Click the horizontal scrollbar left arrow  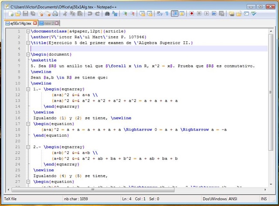point(8,189)
